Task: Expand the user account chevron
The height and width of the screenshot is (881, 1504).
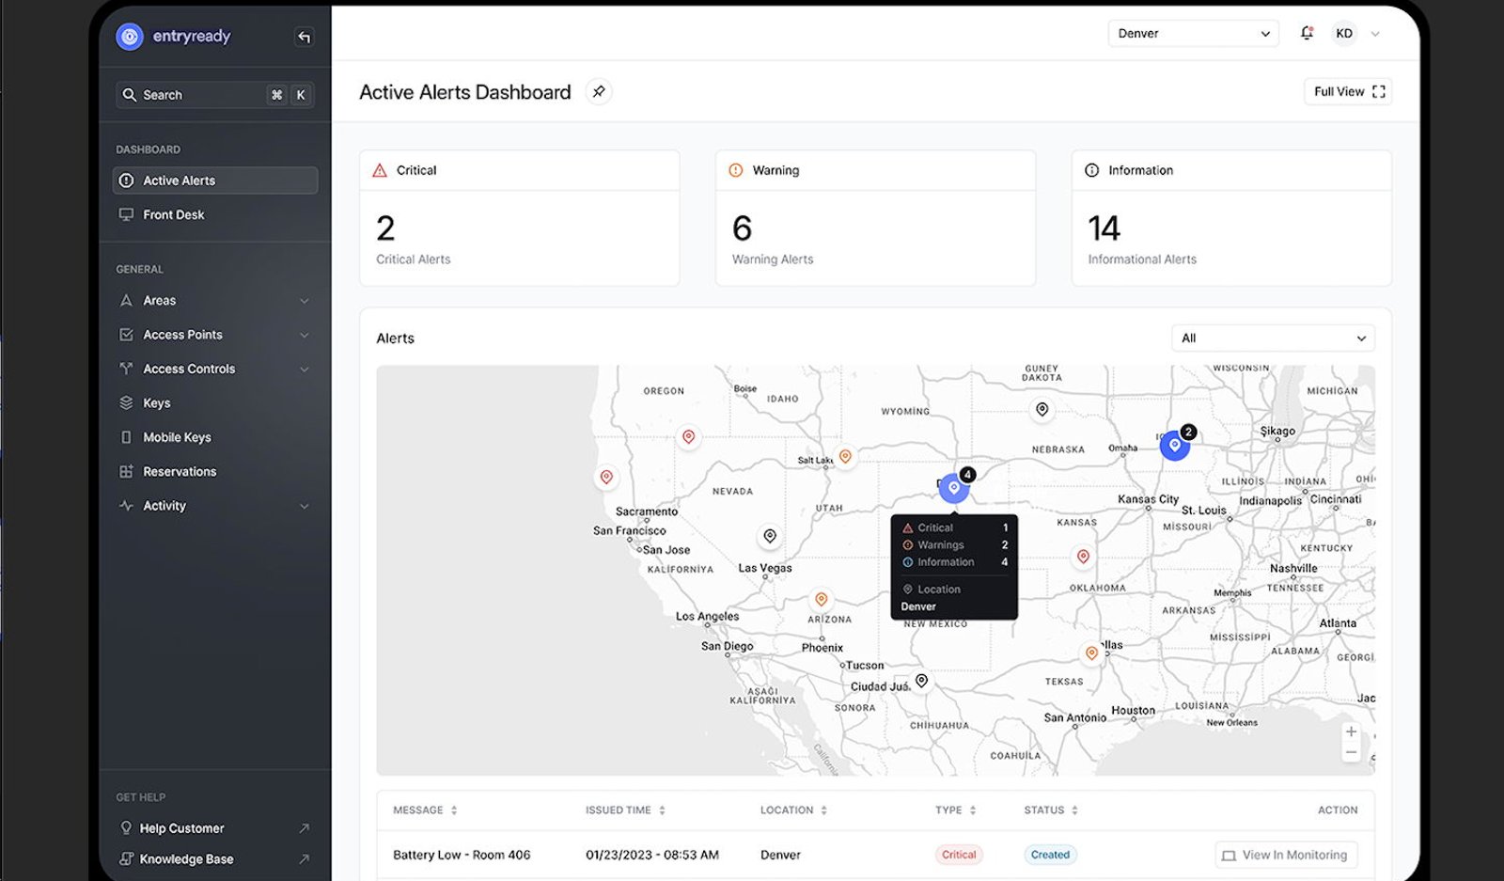Action: click(x=1375, y=34)
